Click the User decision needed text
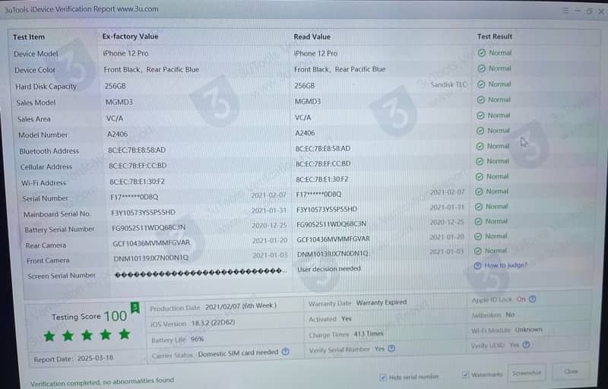Screen dimensions: 608x389 pyautogui.click(x=329, y=269)
